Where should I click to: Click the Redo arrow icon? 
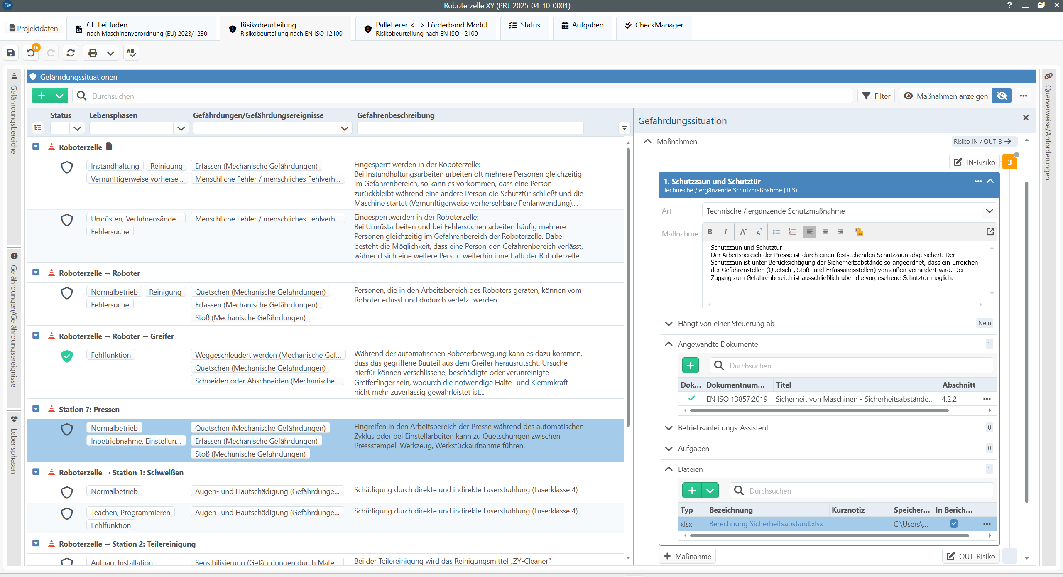(51, 53)
